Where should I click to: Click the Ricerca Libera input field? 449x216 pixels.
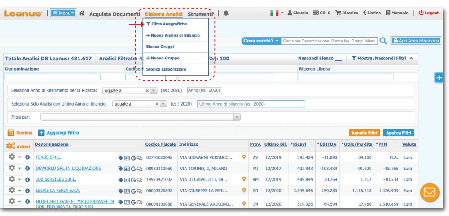346,77
